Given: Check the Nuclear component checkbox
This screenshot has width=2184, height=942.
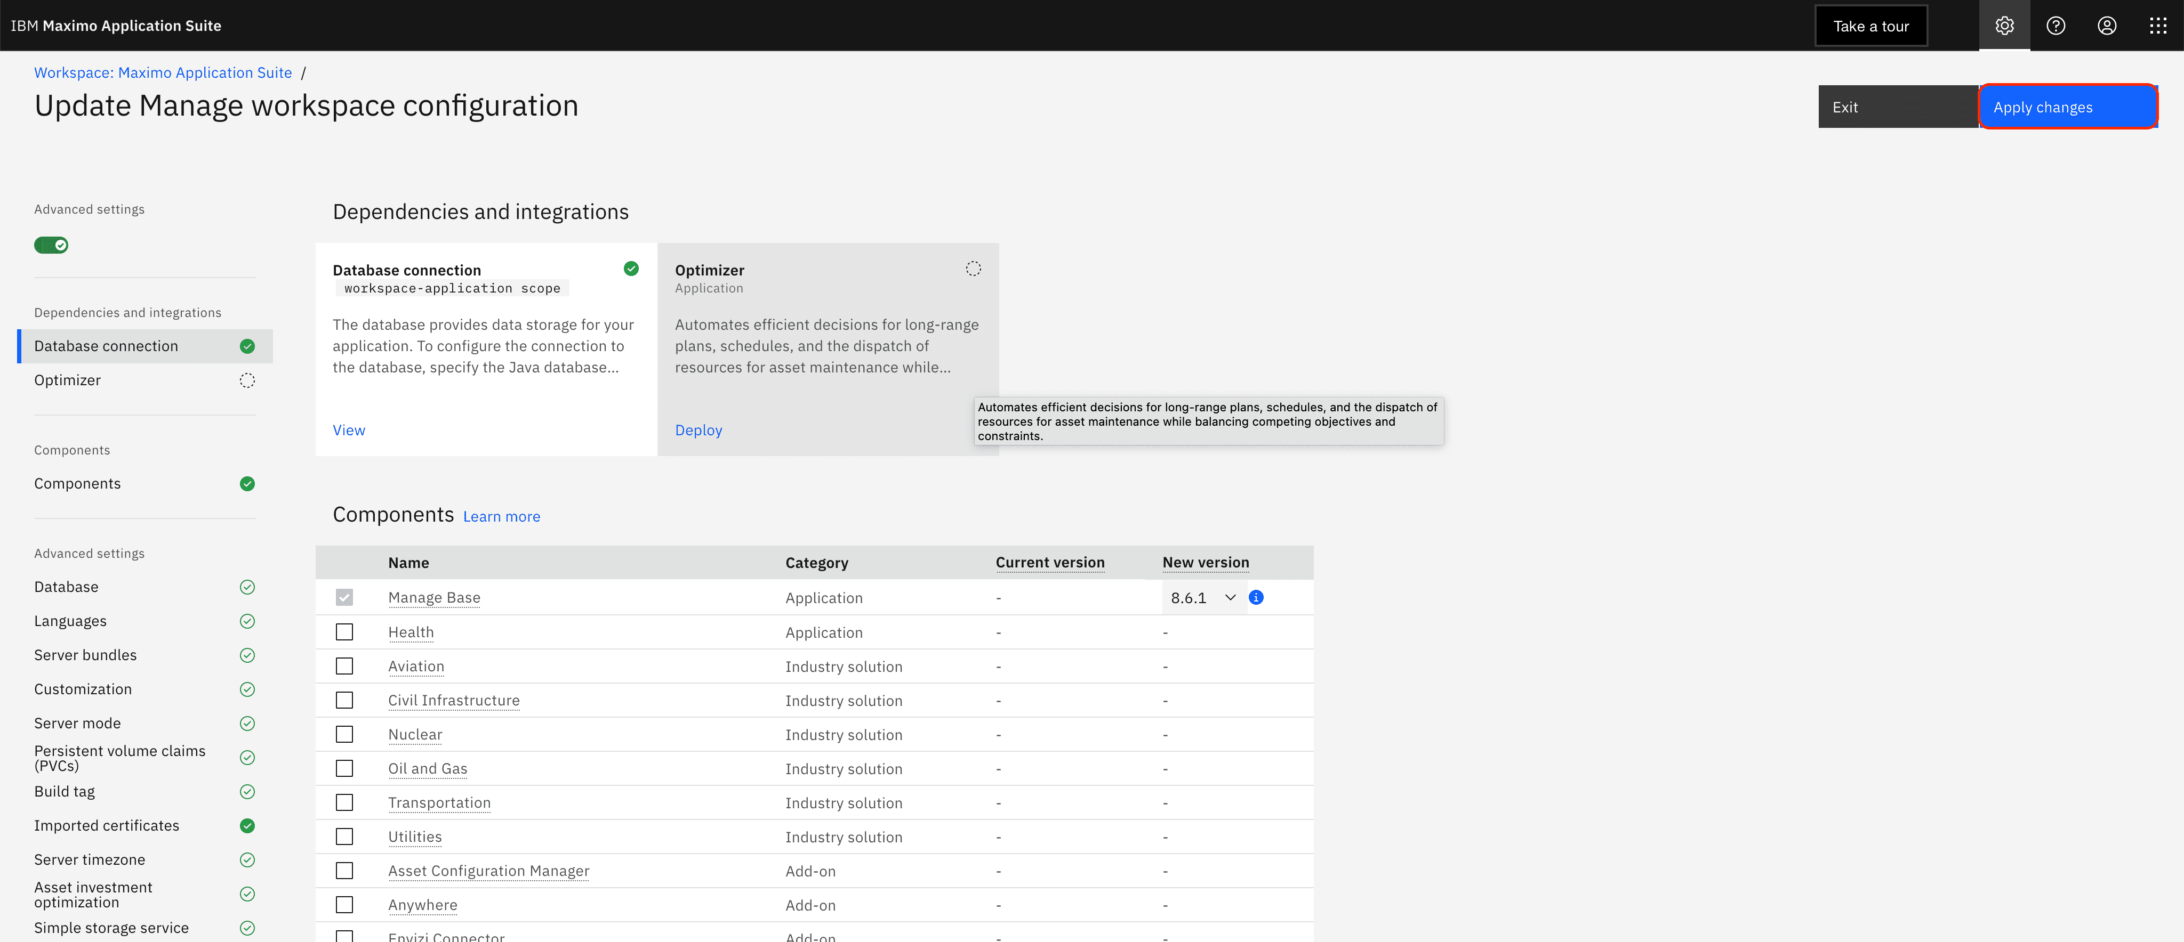Looking at the screenshot, I should click(x=343, y=734).
